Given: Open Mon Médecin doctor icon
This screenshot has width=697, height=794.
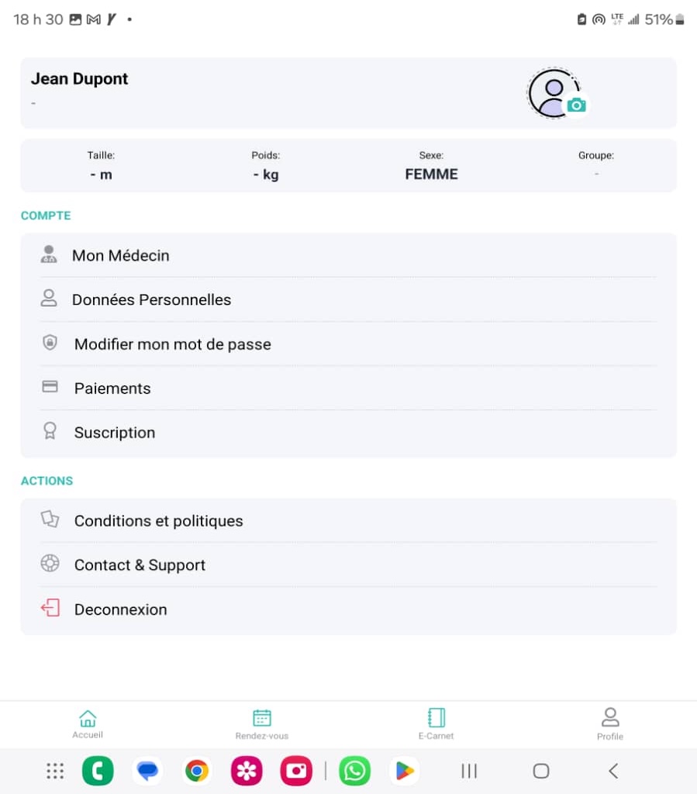Looking at the screenshot, I should click(50, 255).
